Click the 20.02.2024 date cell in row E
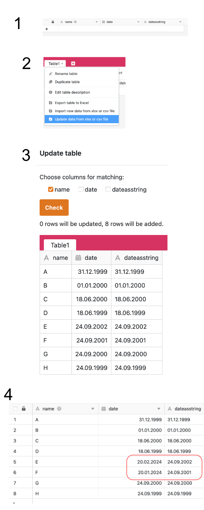This screenshot has width=204, height=510. [x=131, y=462]
